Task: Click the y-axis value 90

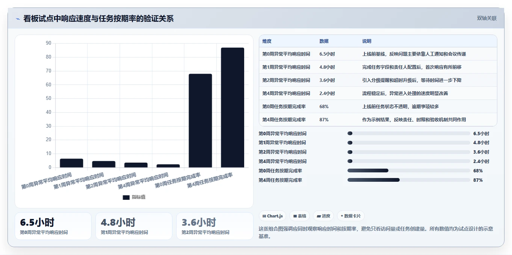Action: [48, 43]
